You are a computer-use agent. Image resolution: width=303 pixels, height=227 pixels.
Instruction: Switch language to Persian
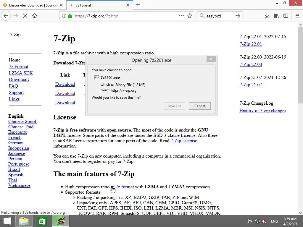15,159
